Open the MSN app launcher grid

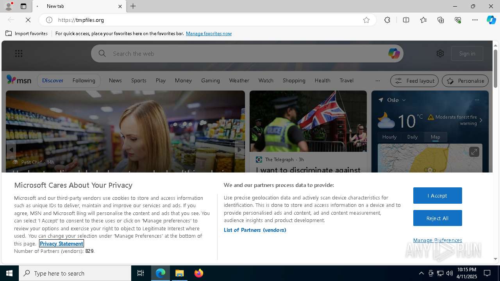click(x=19, y=53)
